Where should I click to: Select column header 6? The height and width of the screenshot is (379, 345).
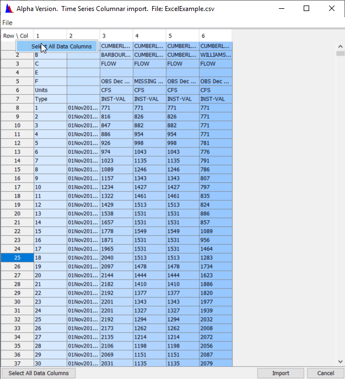[215, 36]
